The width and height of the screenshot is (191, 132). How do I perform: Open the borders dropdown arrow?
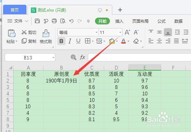(93, 41)
